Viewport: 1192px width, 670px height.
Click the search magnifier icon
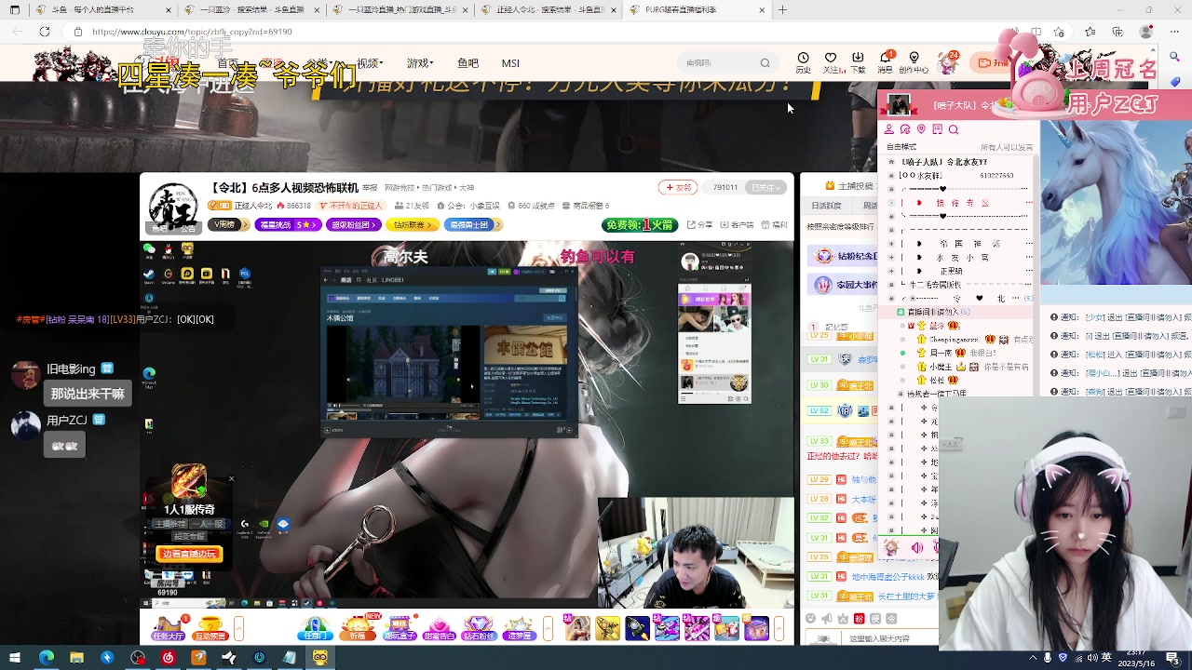pyautogui.click(x=765, y=63)
